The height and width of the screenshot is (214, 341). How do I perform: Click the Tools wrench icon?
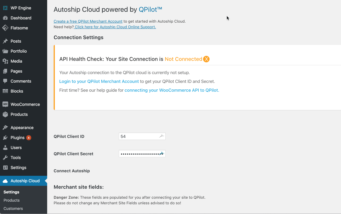pyautogui.click(x=5, y=158)
